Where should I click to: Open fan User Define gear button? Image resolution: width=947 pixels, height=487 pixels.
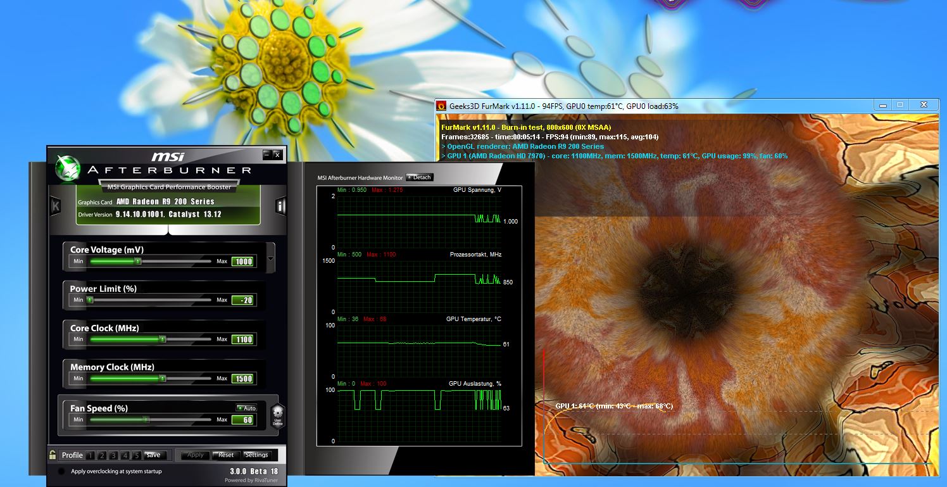277,416
